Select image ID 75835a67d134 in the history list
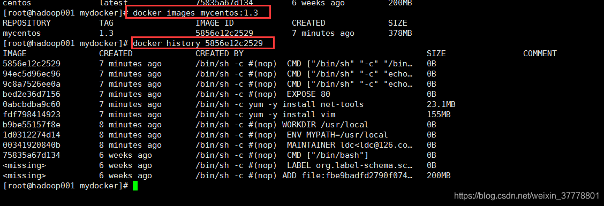This screenshot has height=206, width=604. click(32, 156)
